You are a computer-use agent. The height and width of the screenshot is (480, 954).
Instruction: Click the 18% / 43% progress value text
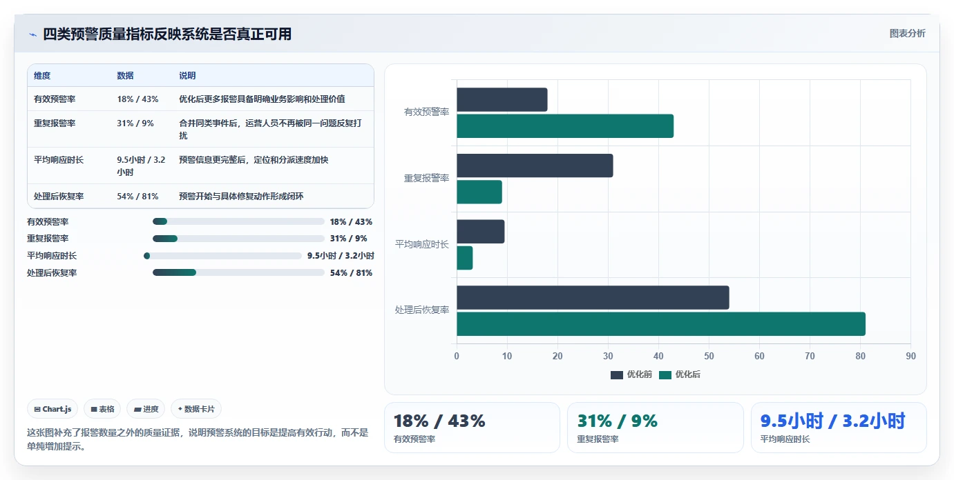351,222
